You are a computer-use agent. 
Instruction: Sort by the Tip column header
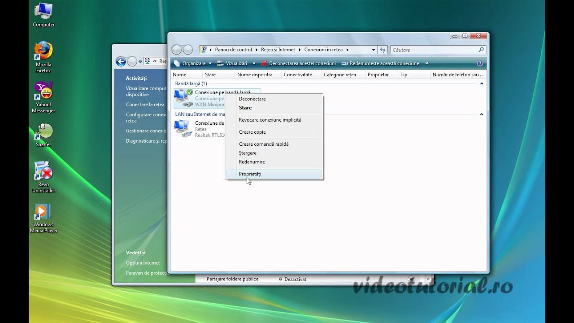[x=414, y=74]
